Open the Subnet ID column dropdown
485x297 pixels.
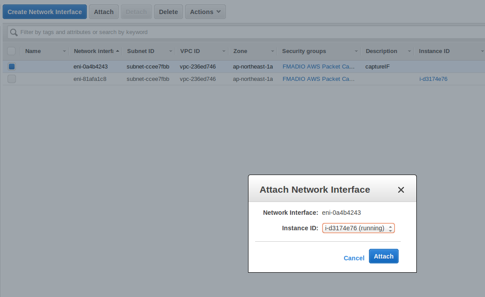tap(171, 51)
